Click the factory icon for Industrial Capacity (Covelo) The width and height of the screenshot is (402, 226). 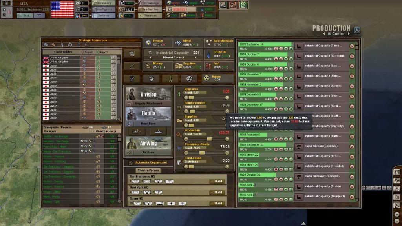[299, 86]
